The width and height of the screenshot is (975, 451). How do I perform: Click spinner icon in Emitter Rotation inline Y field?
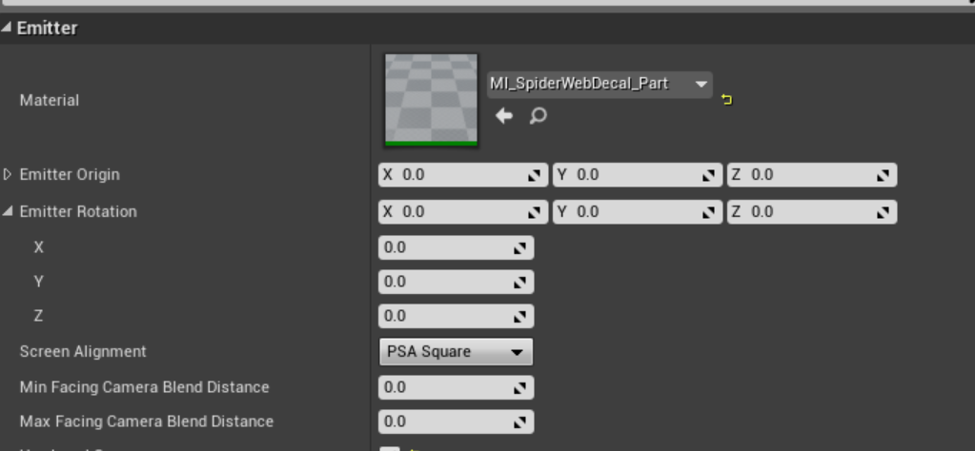[709, 213]
